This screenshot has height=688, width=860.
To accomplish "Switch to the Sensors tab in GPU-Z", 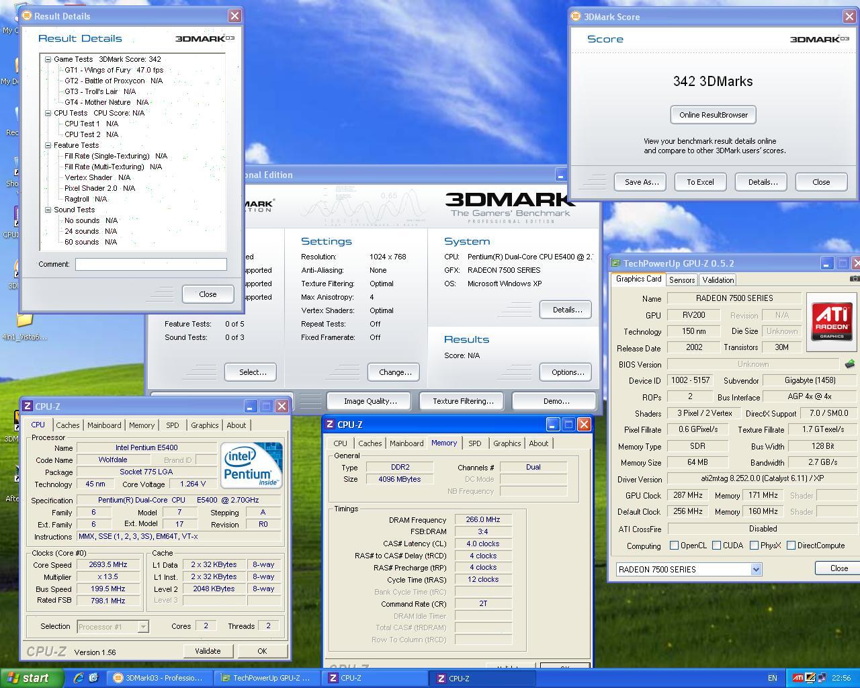I will 682,279.
